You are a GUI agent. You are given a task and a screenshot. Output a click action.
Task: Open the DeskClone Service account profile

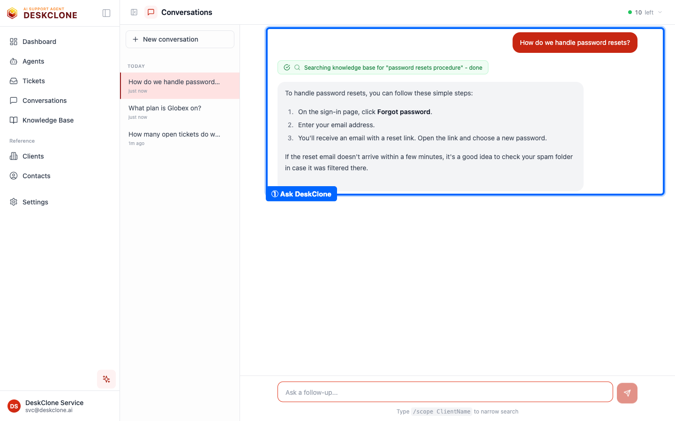coord(60,406)
